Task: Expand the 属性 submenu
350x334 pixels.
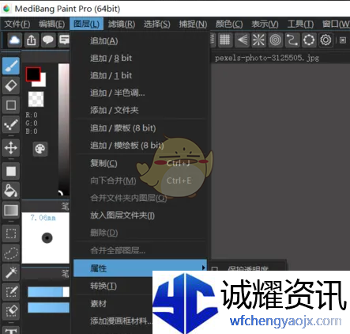Action: (x=141, y=268)
